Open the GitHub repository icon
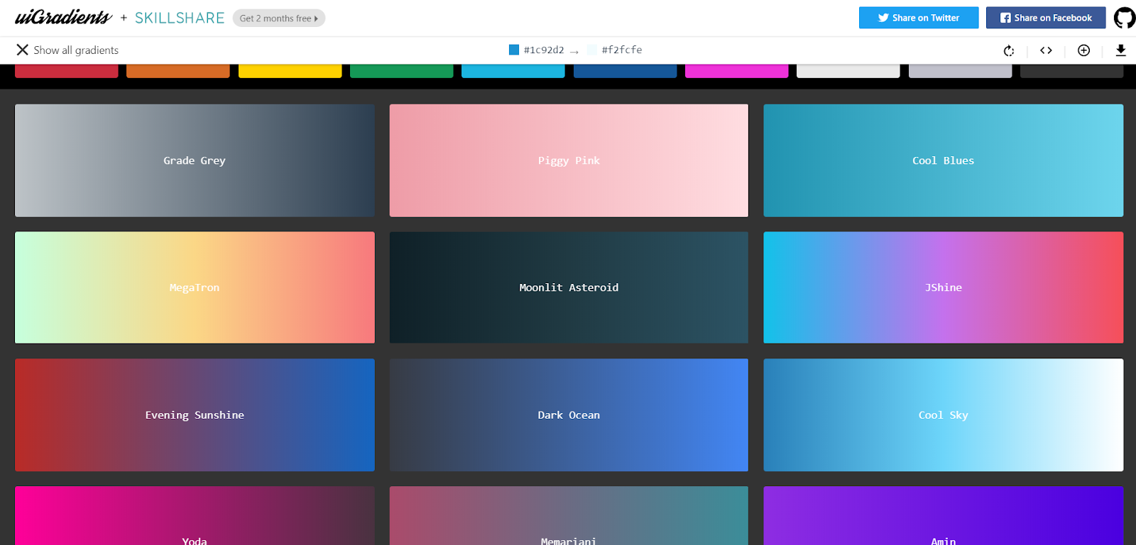The width and height of the screenshot is (1136, 545). click(1125, 18)
